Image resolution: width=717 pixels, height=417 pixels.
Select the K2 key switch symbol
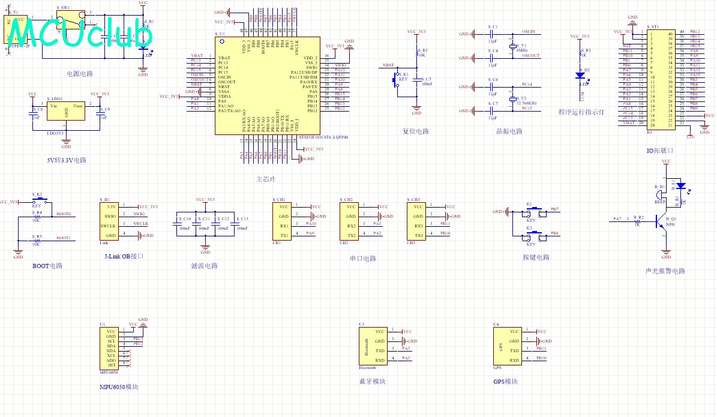pos(534,238)
